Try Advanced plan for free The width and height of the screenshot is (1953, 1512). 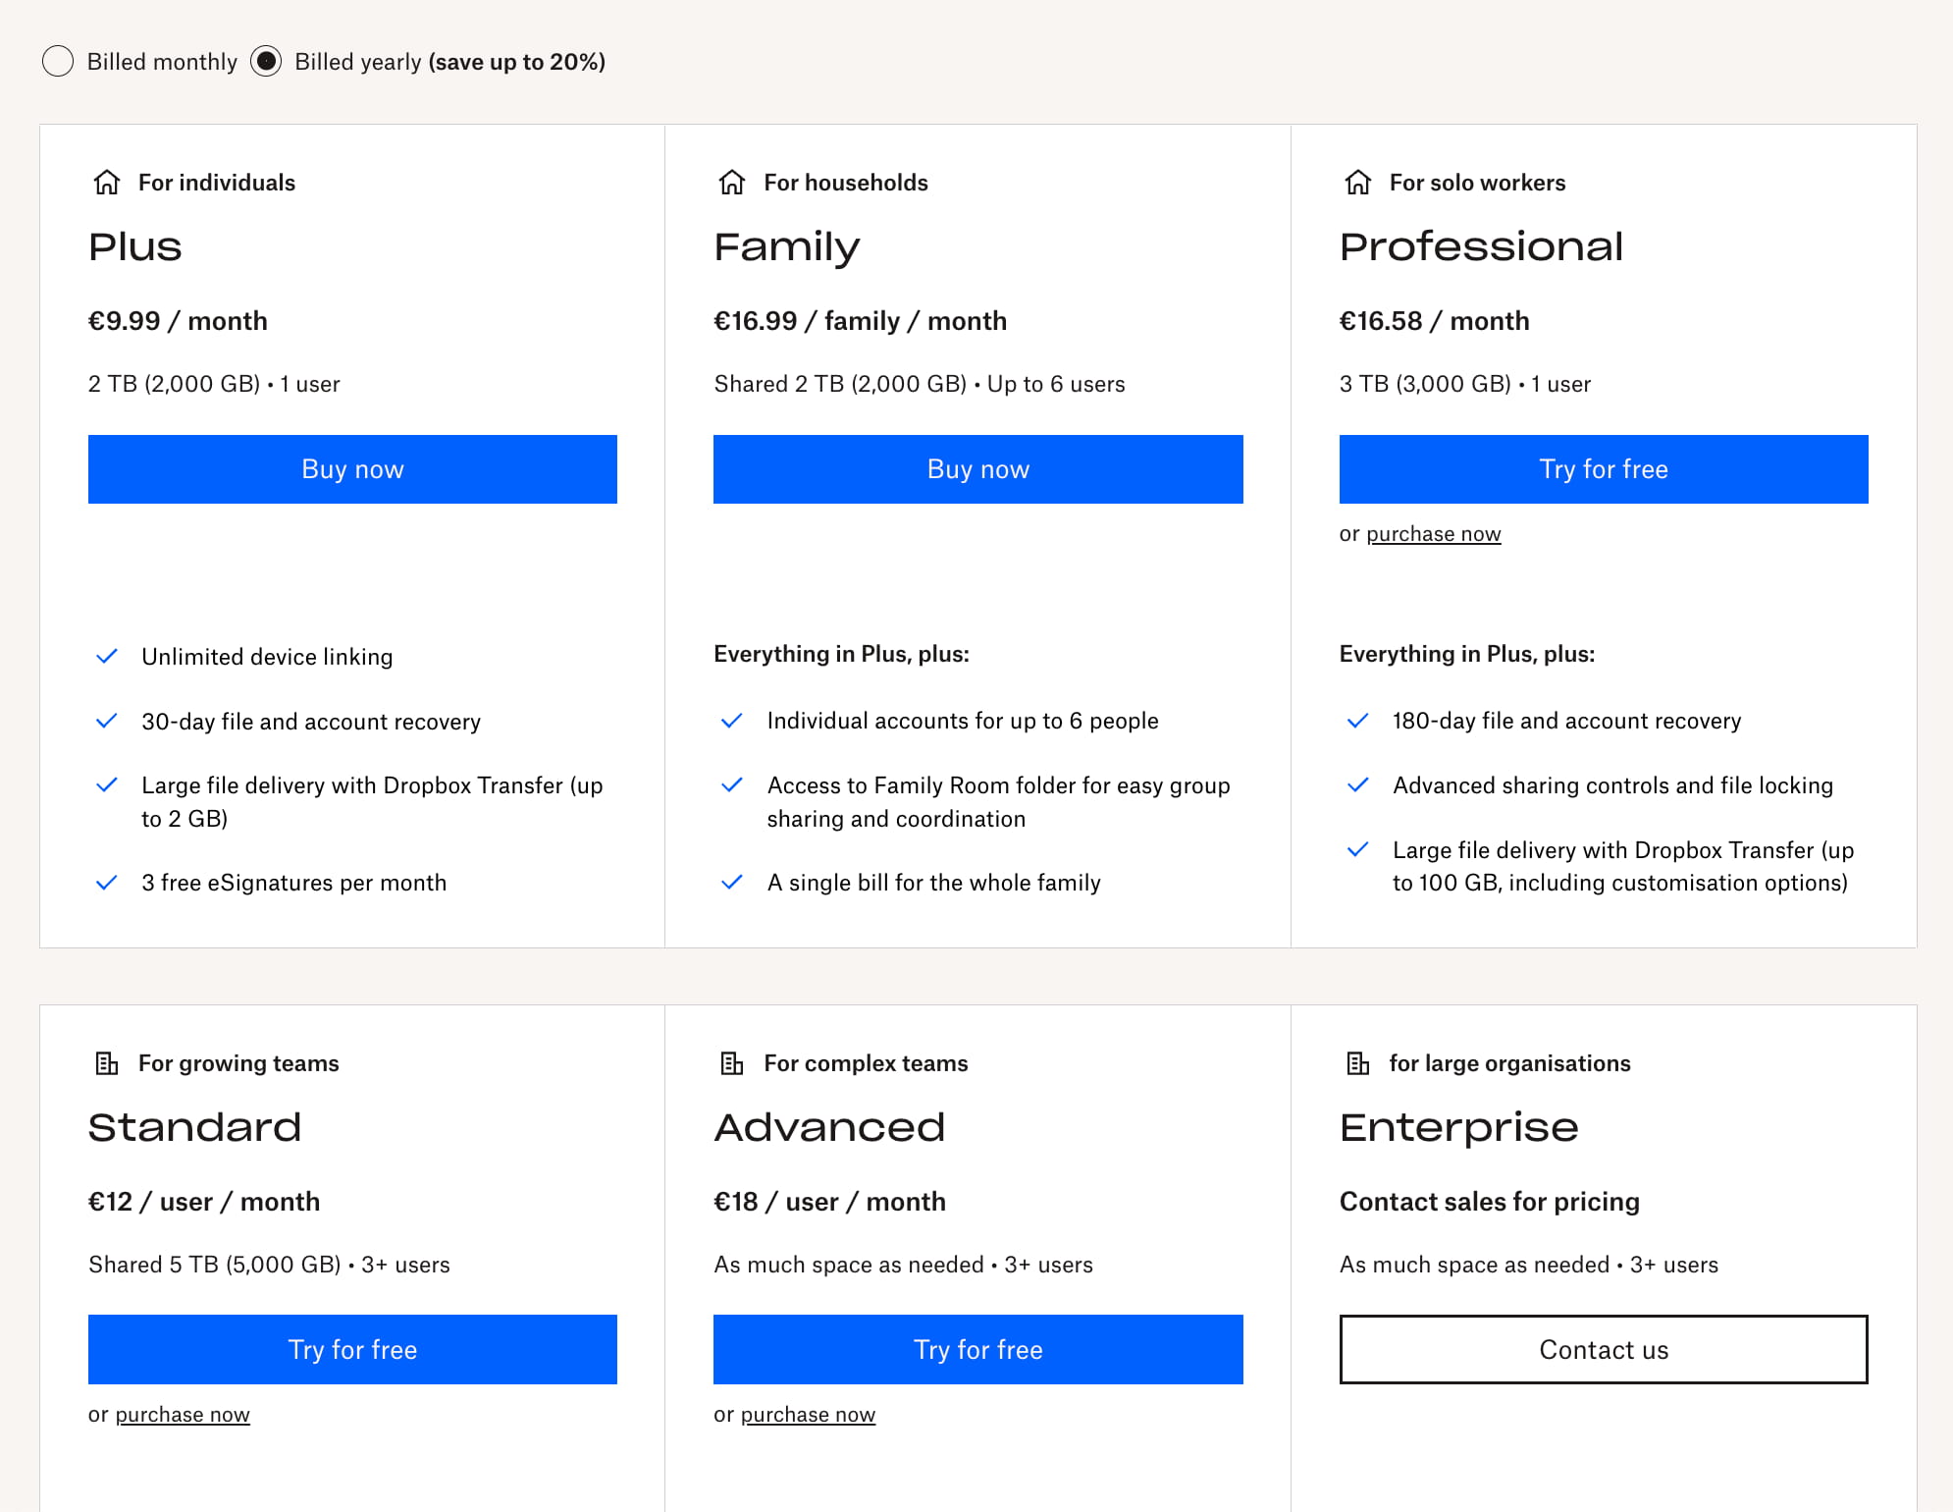(977, 1350)
